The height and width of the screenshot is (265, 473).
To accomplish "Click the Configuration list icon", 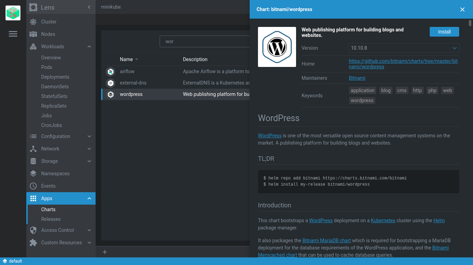I will 33,136.
